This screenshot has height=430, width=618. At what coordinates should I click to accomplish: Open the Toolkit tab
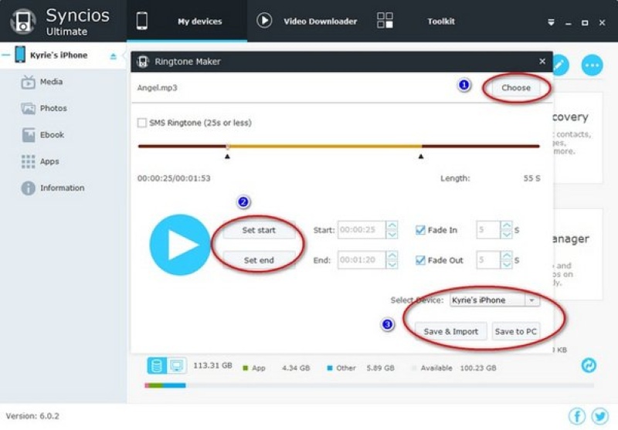pos(440,22)
